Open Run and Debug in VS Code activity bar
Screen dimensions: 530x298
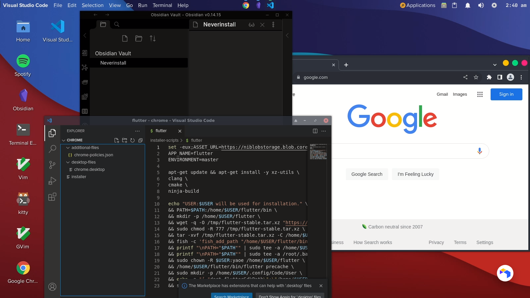point(52,181)
